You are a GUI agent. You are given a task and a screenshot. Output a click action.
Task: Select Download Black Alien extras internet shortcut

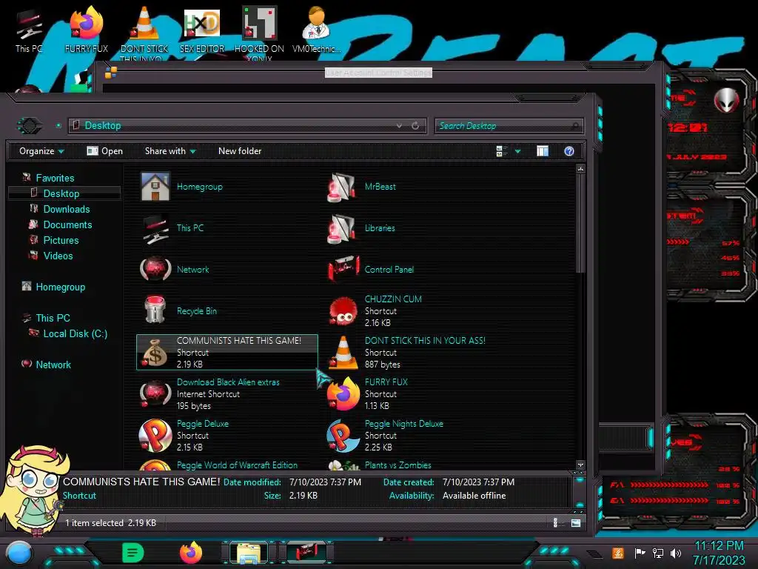point(228,394)
